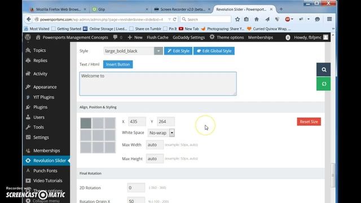361x203 pixels.
Task: Open Appearance in the sidebar
Action: [45, 87]
